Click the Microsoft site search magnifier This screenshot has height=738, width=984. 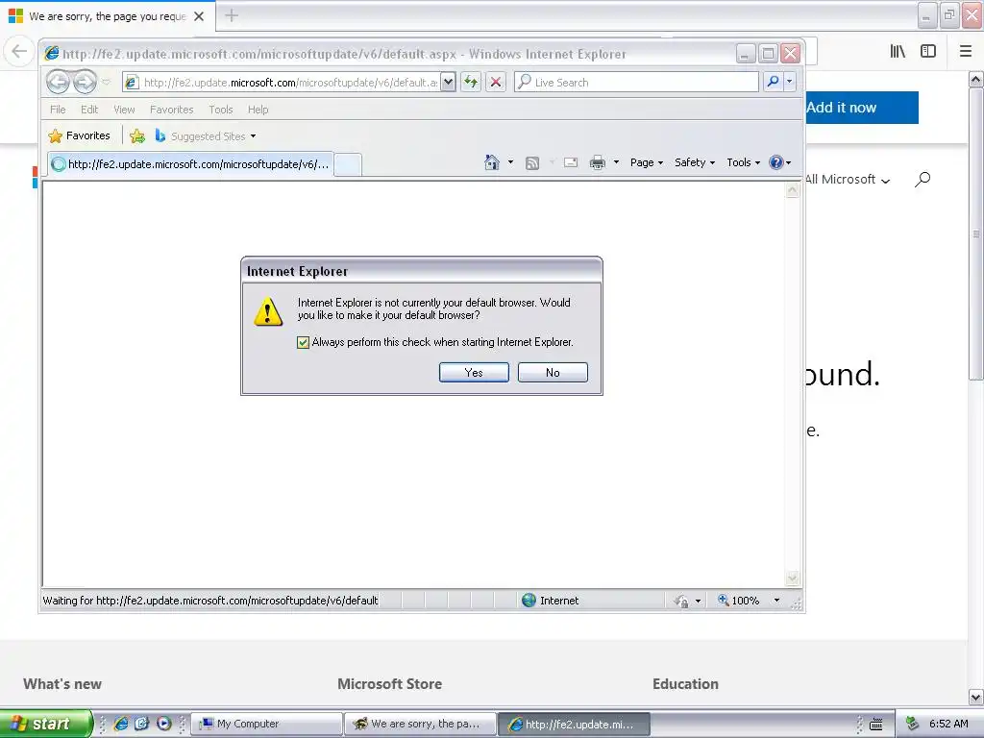tap(922, 180)
